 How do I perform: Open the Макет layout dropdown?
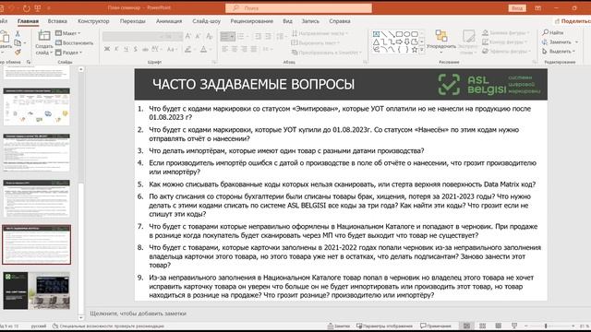point(68,33)
